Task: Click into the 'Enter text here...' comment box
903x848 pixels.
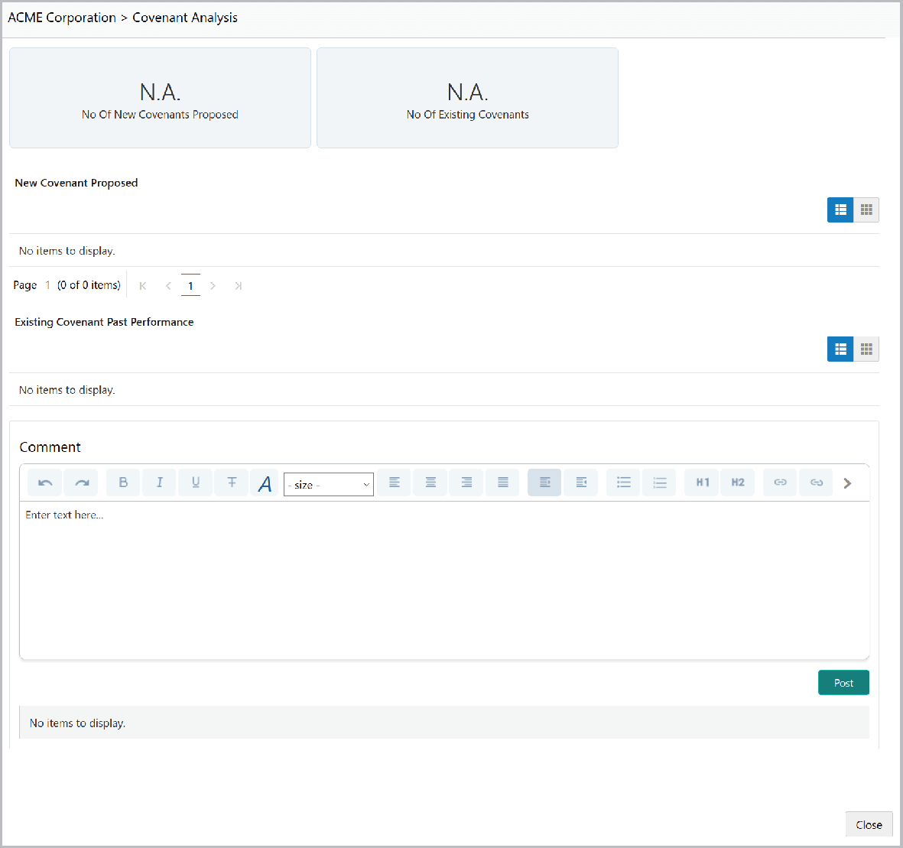Action: [444, 580]
